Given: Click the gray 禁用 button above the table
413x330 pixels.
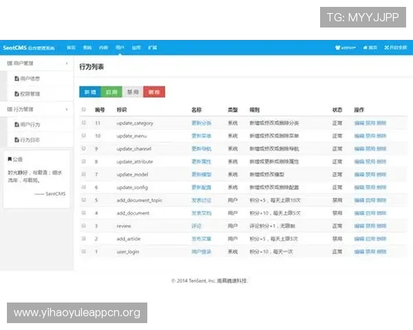Looking at the screenshot, I should click(133, 92).
